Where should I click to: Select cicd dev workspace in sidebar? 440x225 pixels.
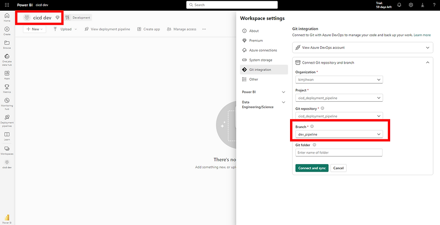[7, 164]
